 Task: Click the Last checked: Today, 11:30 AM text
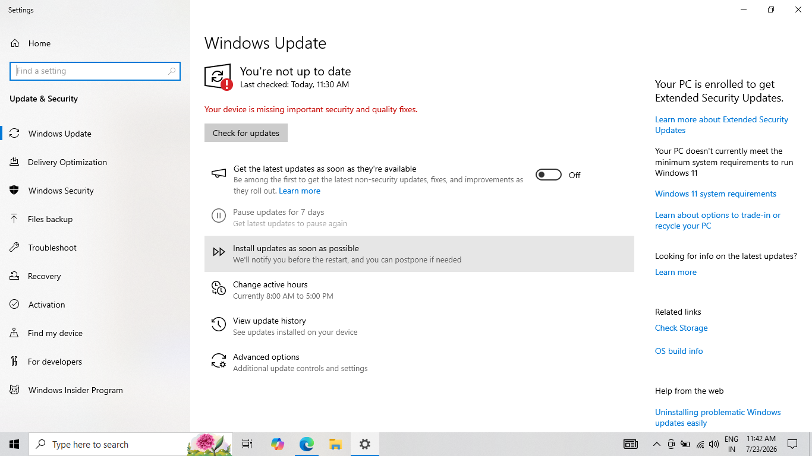pyautogui.click(x=294, y=84)
